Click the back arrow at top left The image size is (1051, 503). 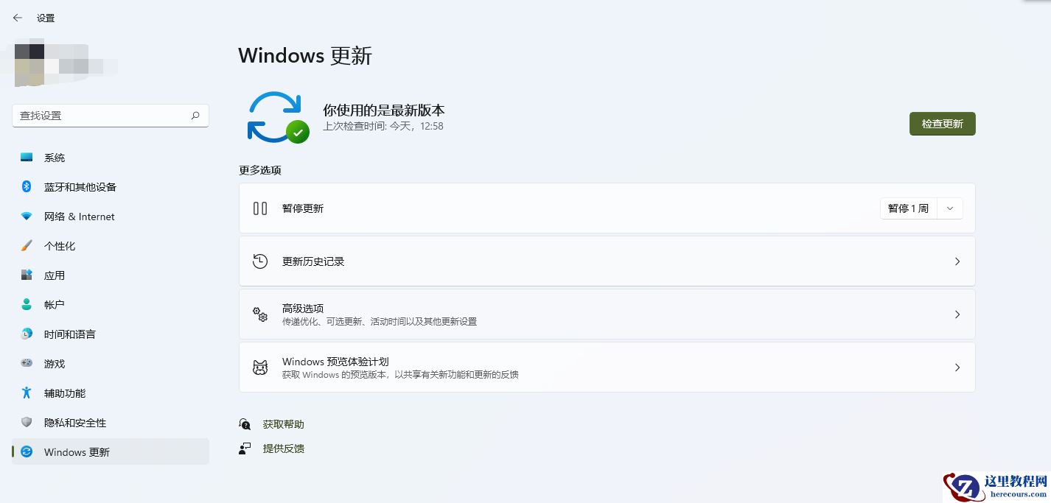click(x=17, y=17)
